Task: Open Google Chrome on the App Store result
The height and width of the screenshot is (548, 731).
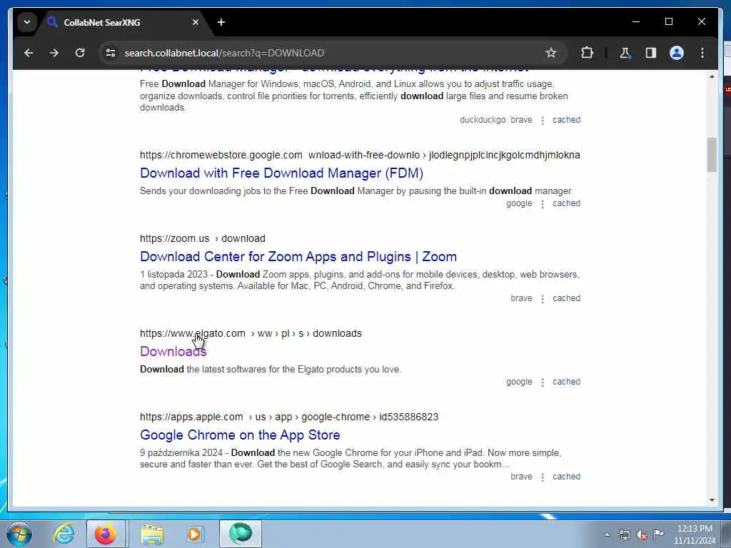Action: (240, 435)
